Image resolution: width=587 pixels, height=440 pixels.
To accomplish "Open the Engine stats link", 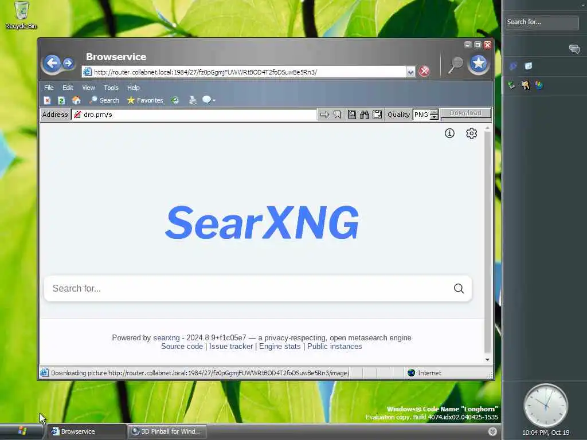I will coord(280,347).
